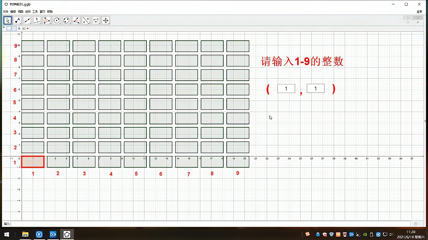Toggle the axes display button
Screen dimensions: 428x240
click(9, 29)
